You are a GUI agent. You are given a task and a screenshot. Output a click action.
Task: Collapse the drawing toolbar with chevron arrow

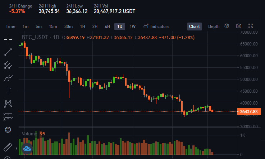tap(17, 148)
